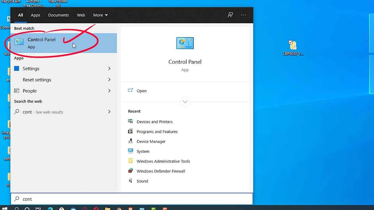The image size is (374, 210).
Task: Open Windows Administrative Tools from Recent
Action: (x=163, y=161)
